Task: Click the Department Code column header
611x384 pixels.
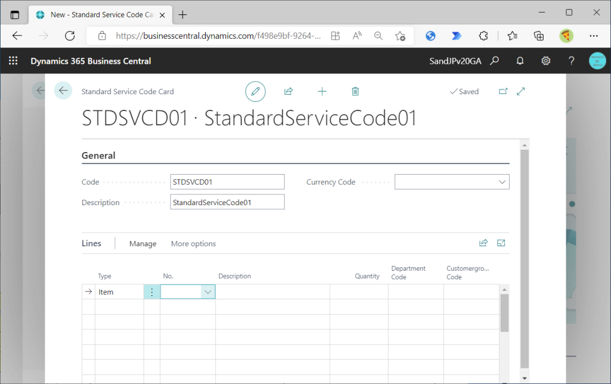Action: [408, 272]
